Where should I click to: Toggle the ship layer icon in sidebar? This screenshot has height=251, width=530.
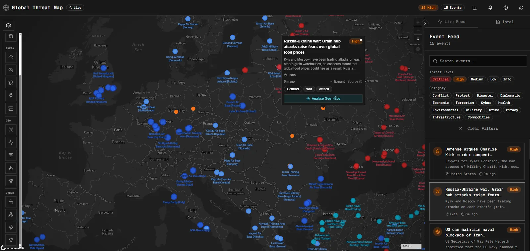click(x=11, y=36)
